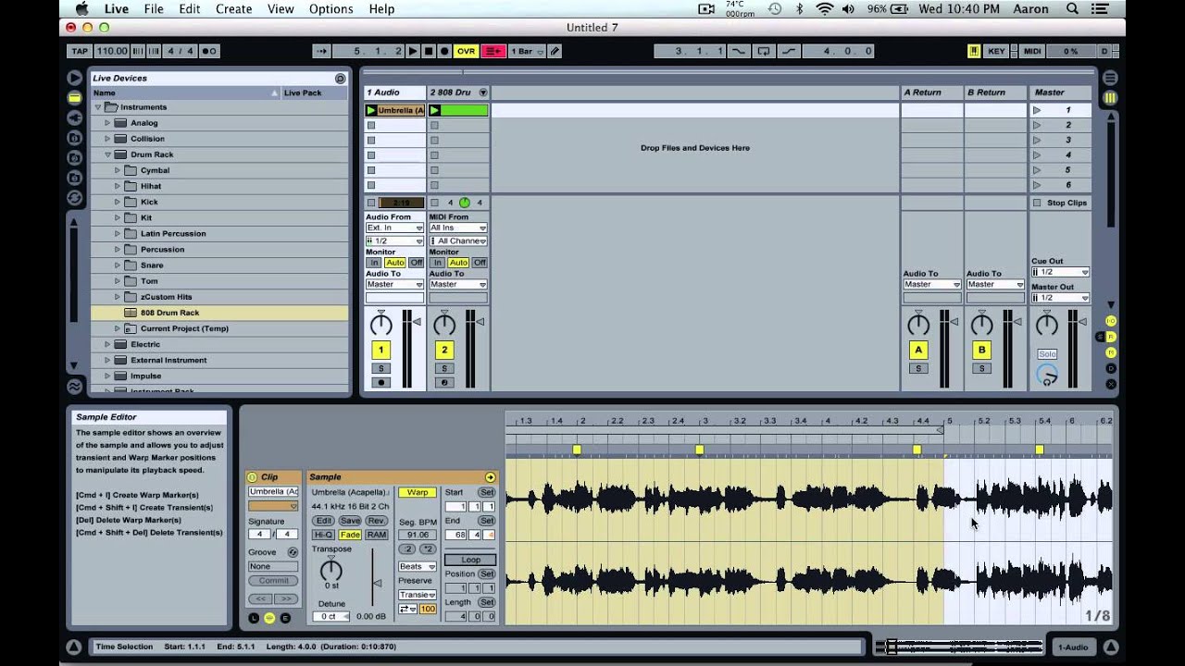Collapse the Drum Rack folder
Screen dimensions: 1185x666
coord(107,154)
